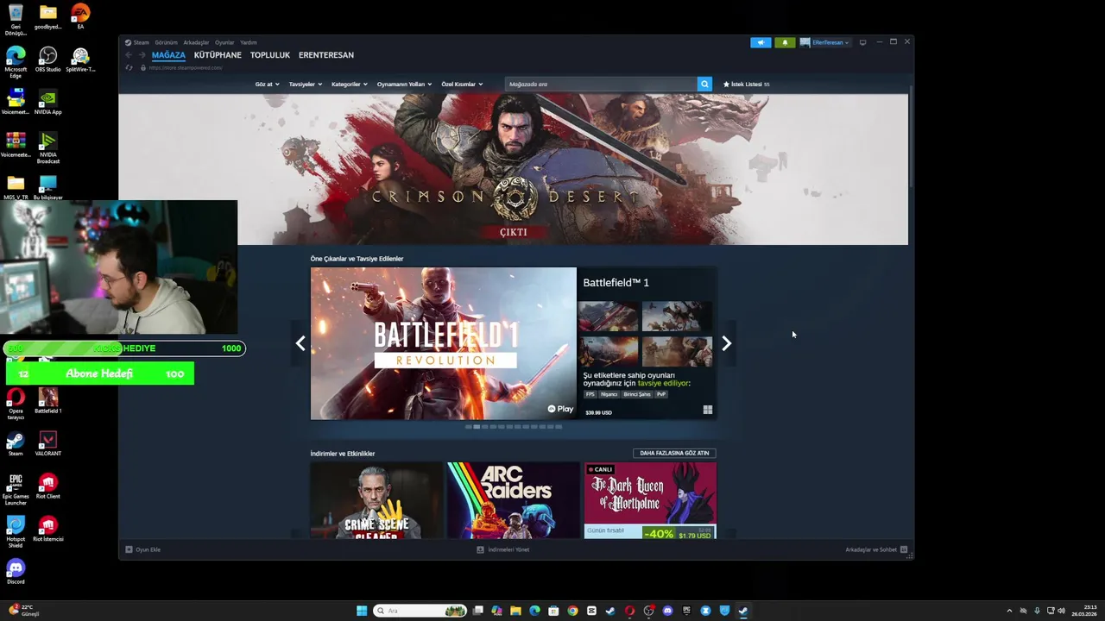Click the Nişancı tag
This screenshot has width=1105, height=621.
coord(609,394)
